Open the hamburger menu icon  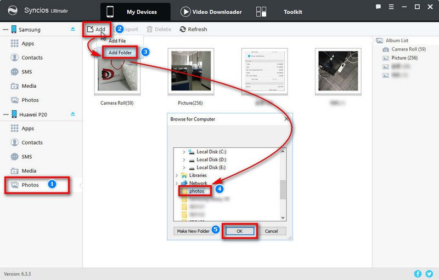tap(391, 7)
